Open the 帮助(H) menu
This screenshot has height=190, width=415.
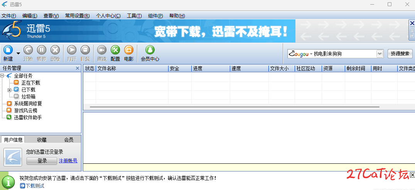coord(177,15)
